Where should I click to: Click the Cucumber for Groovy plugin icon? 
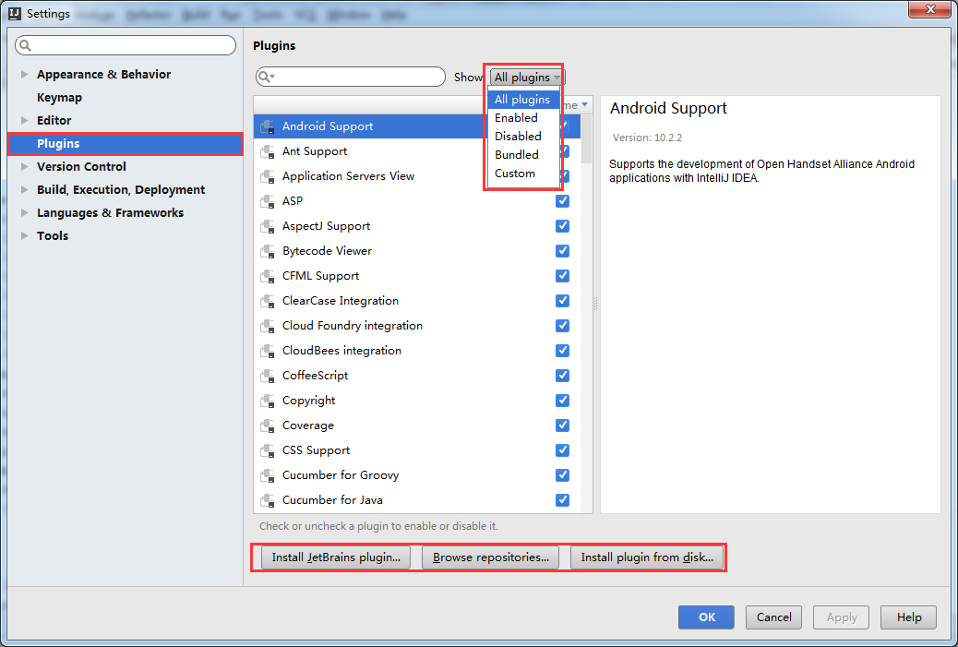point(268,476)
